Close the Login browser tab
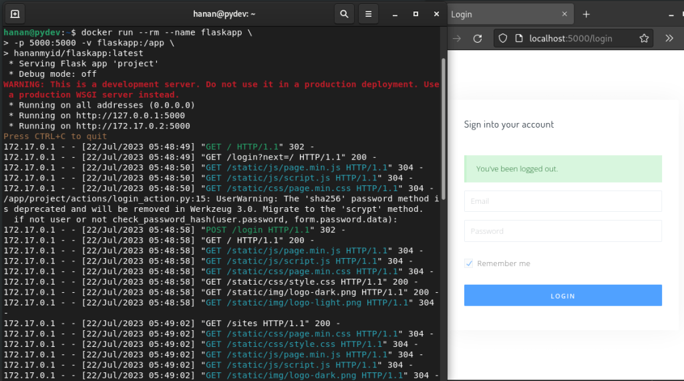Viewport: 684px width, 381px height. point(564,14)
